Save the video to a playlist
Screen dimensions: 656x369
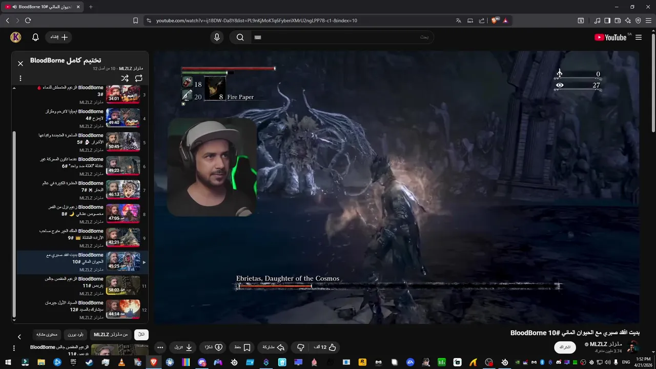tap(242, 347)
